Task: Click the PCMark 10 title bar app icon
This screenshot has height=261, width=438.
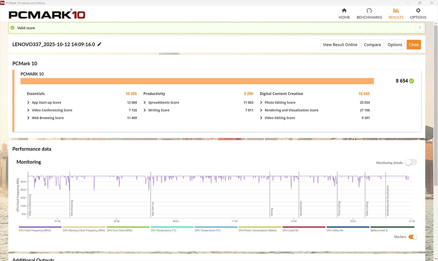Action: click(x=3, y=3)
